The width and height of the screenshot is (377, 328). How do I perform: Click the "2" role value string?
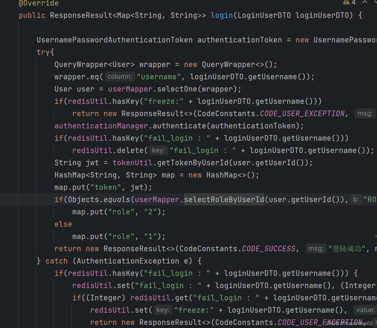point(150,212)
